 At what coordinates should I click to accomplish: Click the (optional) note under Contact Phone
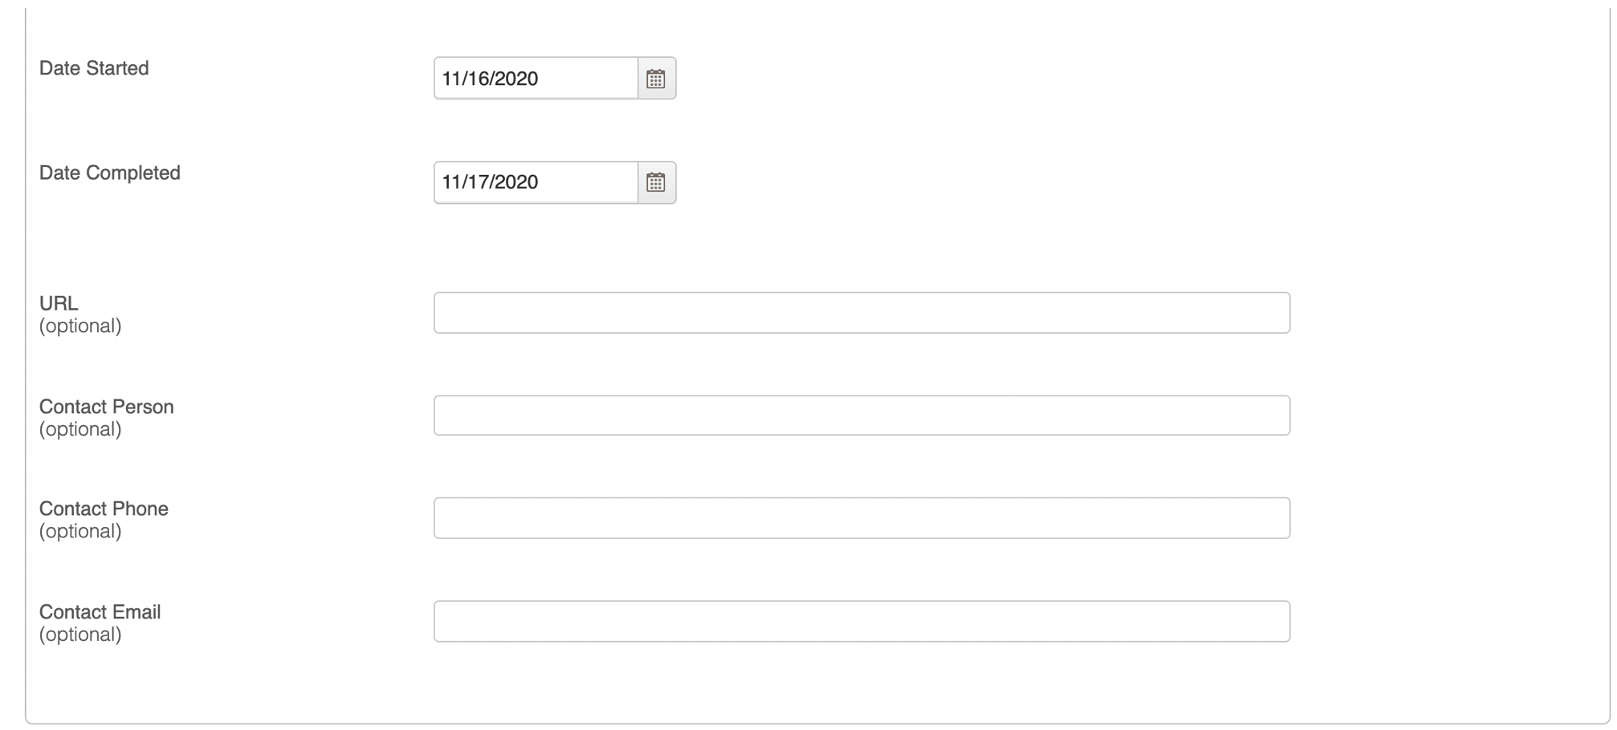[80, 531]
